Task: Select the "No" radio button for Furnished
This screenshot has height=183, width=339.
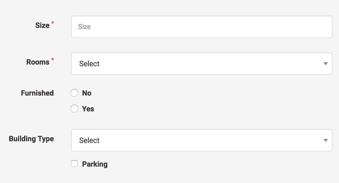Action: 74,93
